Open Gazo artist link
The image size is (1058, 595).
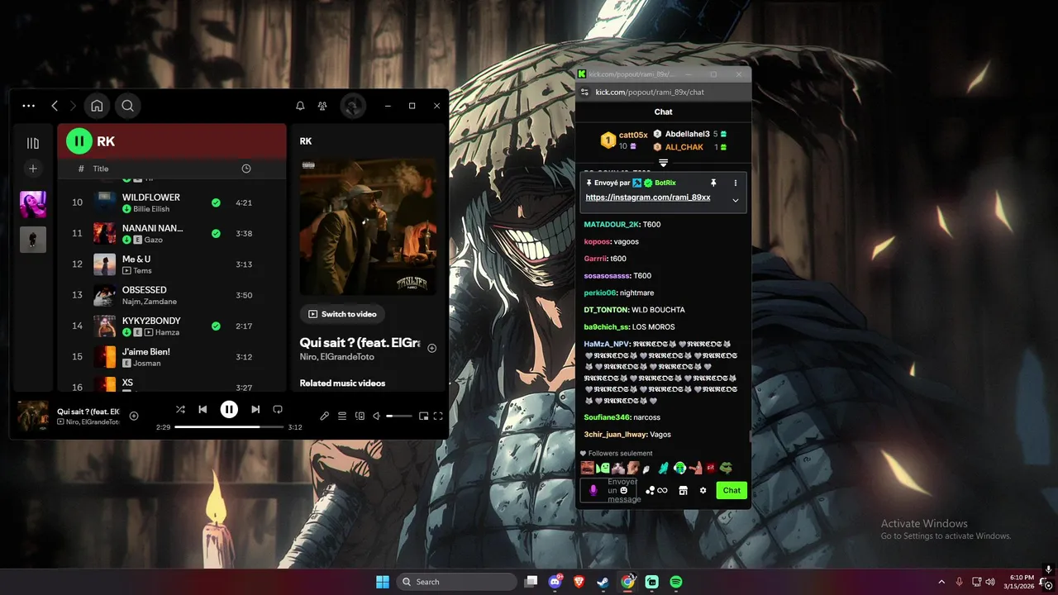[x=154, y=240]
